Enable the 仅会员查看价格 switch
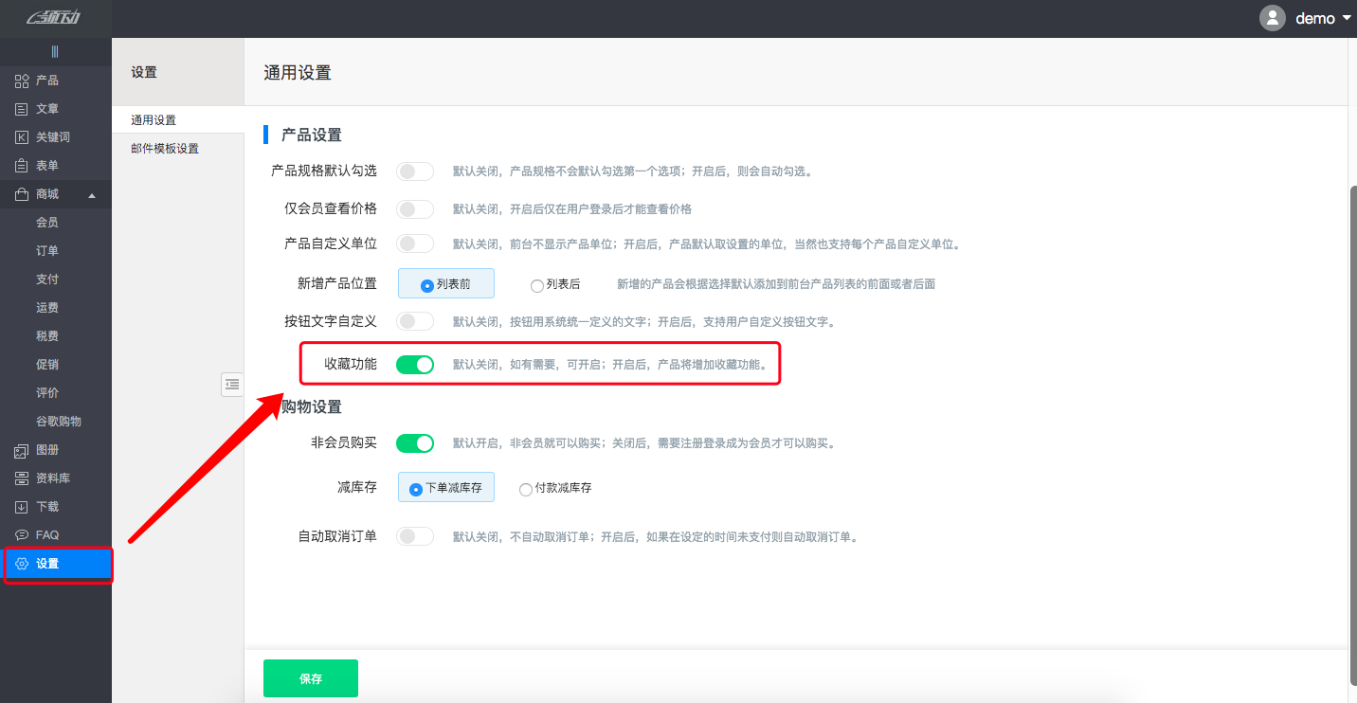 [x=415, y=208]
